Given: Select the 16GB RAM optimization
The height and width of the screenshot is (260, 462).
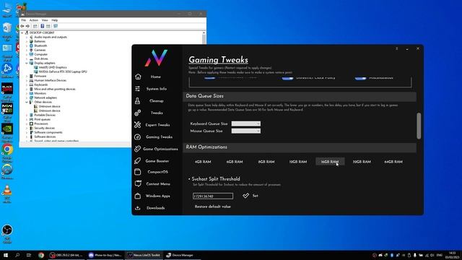Looking at the screenshot, I should [330, 162].
